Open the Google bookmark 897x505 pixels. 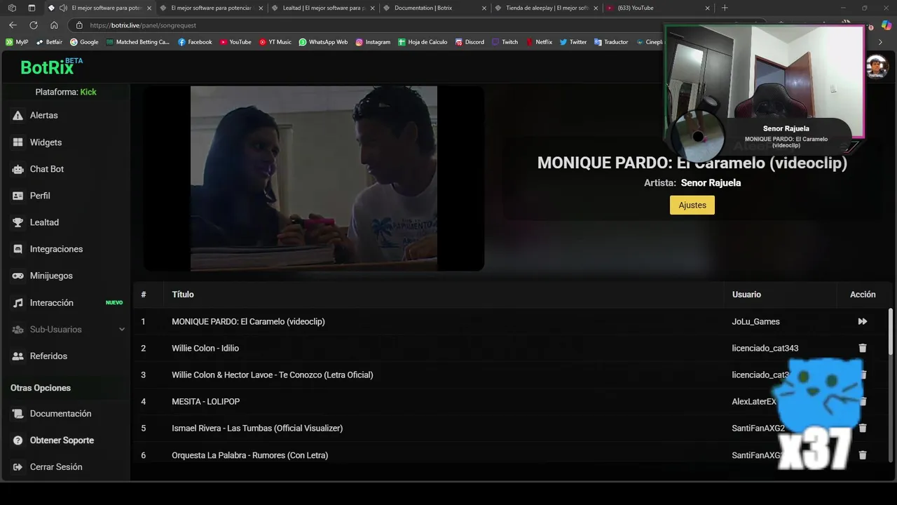coord(84,42)
